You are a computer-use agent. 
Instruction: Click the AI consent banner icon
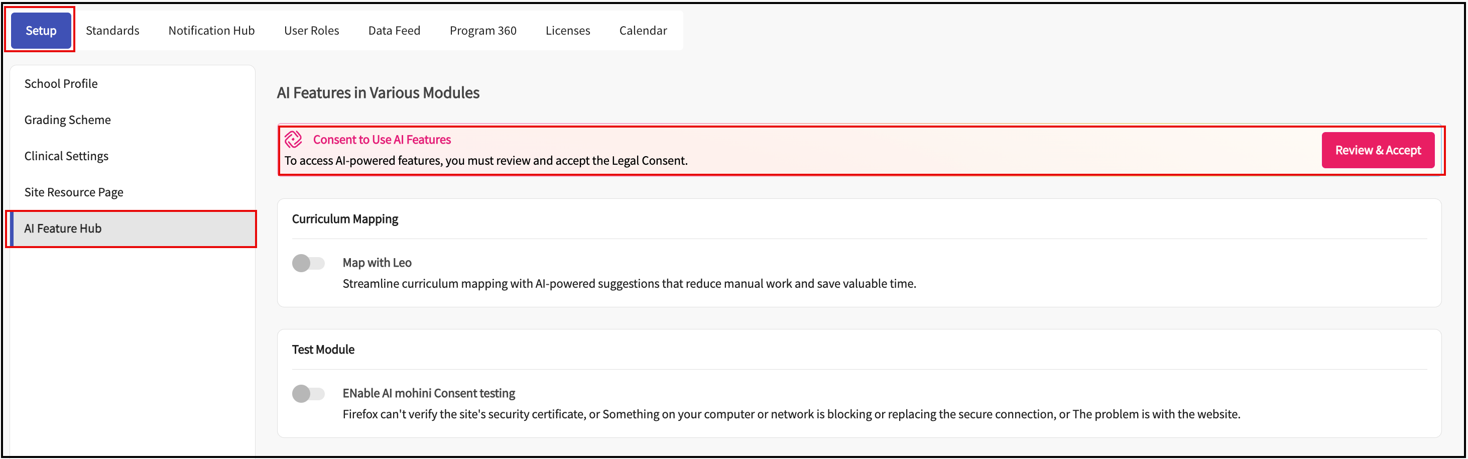(293, 139)
